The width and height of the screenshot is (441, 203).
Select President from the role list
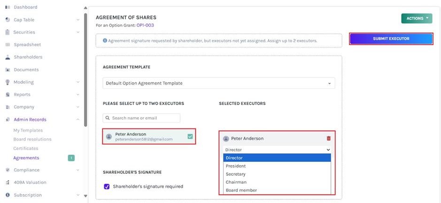(x=277, y=166)
